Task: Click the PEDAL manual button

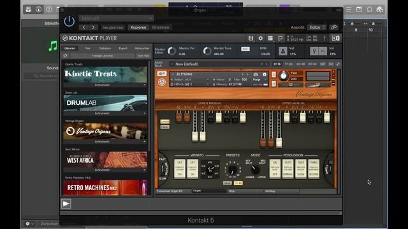Action: [164, 127]
